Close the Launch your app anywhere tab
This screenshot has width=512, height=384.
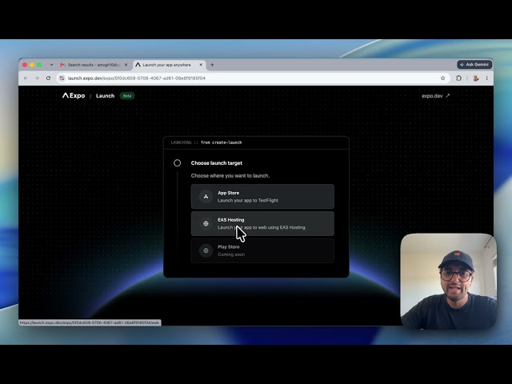201,65
